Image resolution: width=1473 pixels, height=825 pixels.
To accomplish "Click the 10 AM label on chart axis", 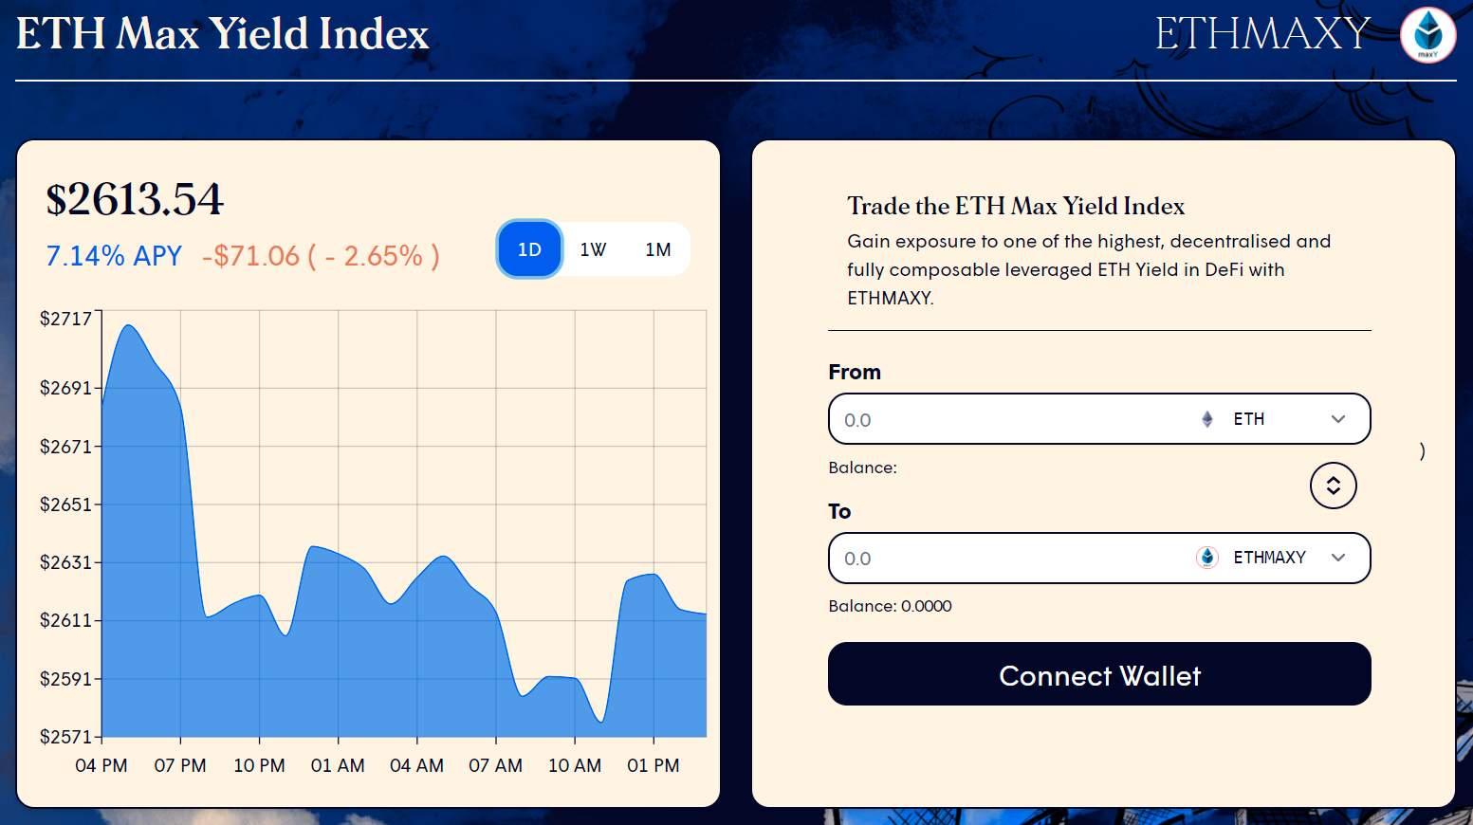I will (575, 765).
